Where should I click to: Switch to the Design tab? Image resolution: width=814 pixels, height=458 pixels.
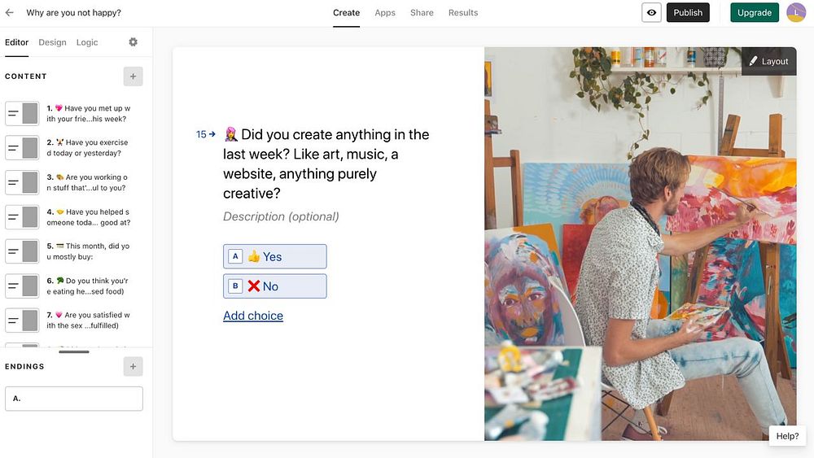pyautogui.click(x=52, y=42)
